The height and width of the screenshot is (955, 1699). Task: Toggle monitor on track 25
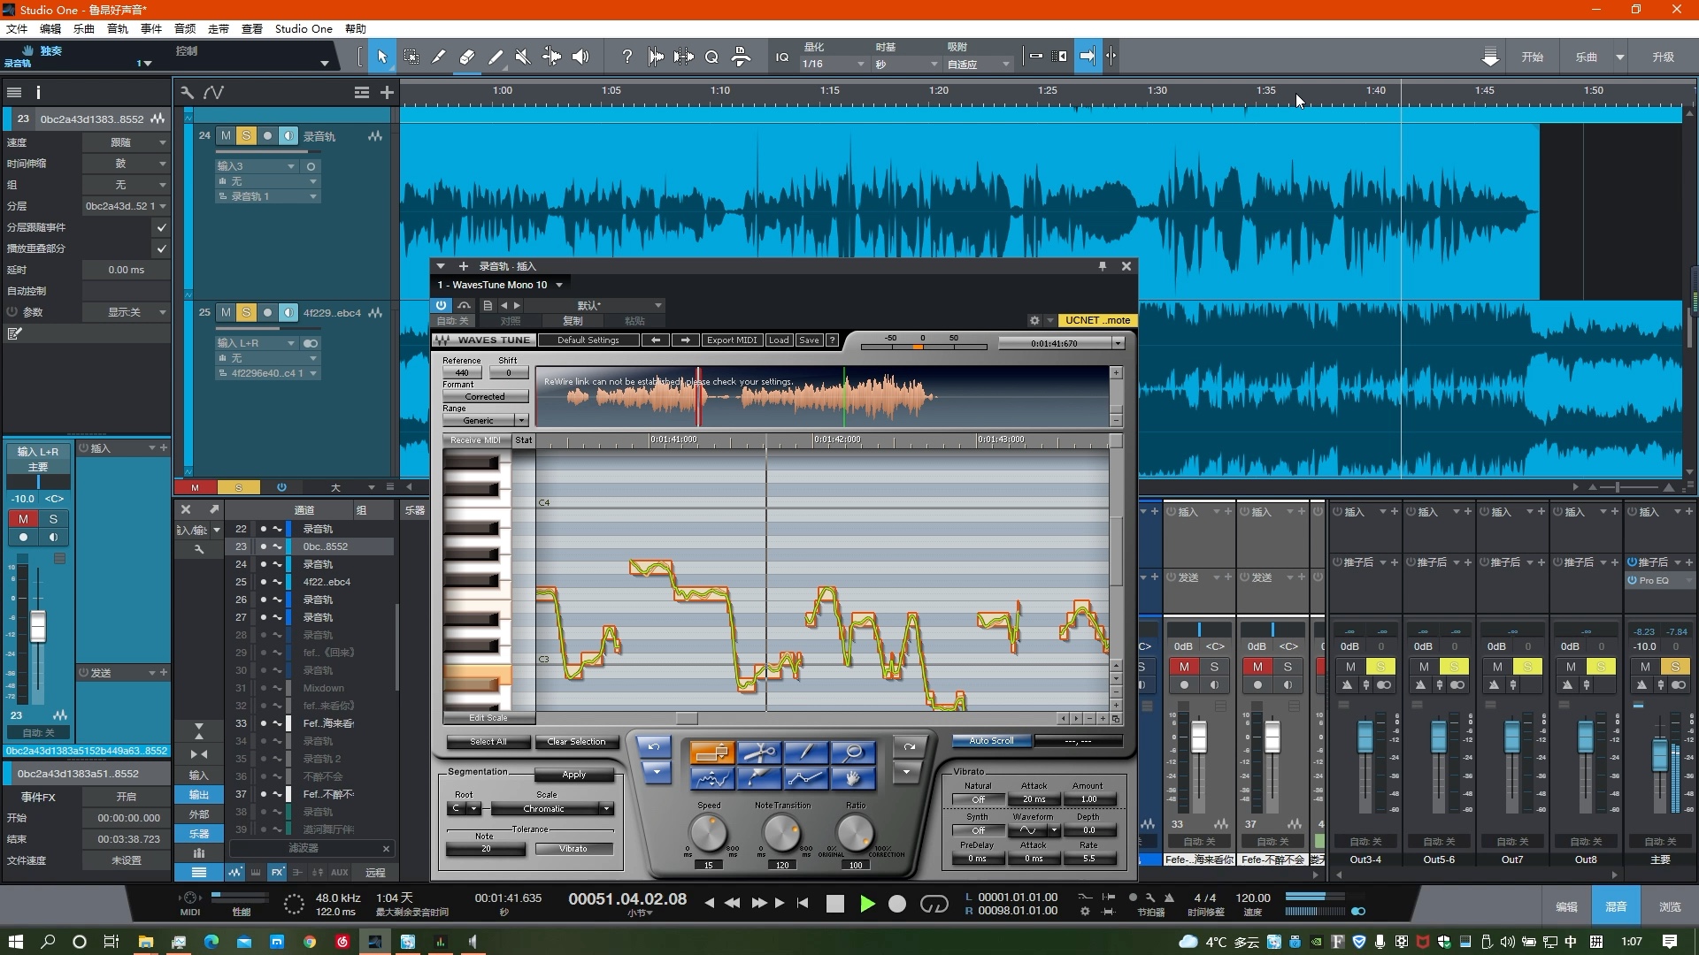tap(288, 313)
